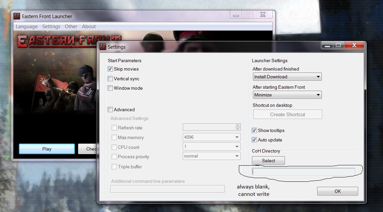Toggle the Max memory checkbox

tap(114, 137)
